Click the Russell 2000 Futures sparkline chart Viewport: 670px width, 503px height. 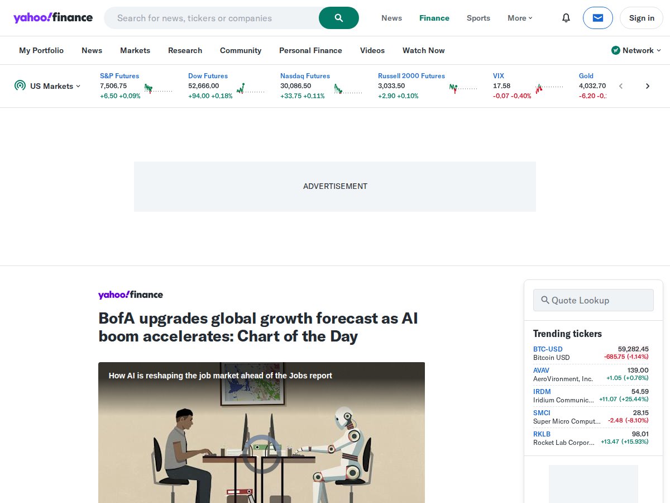click(x=463, y=88)
